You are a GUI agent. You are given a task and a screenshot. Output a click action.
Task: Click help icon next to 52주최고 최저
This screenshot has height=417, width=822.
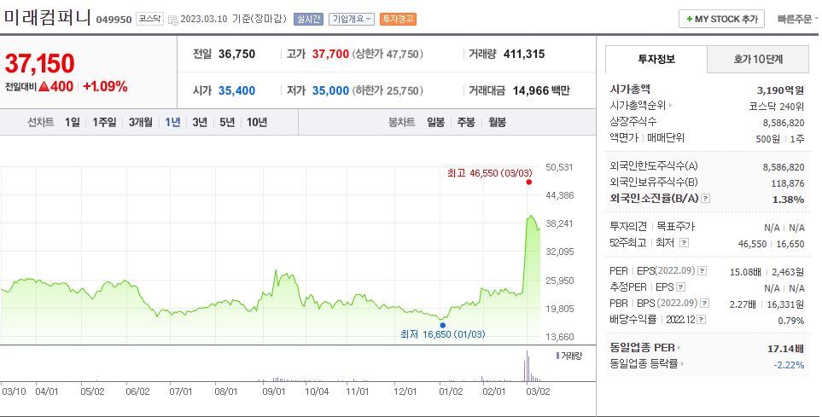coord(684,242)
